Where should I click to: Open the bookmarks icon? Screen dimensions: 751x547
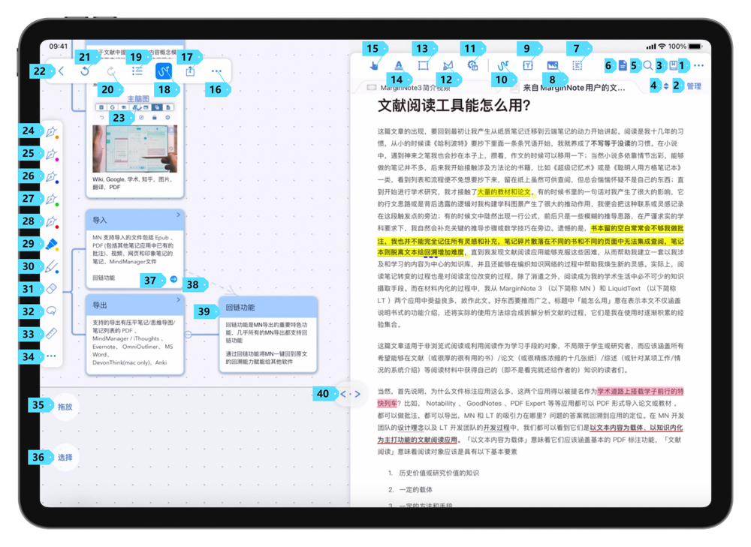tap(674, 65)
